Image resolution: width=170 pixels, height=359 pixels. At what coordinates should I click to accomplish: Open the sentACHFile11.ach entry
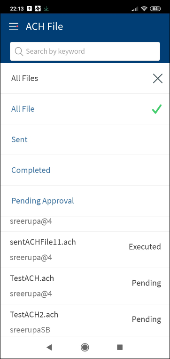85,250
